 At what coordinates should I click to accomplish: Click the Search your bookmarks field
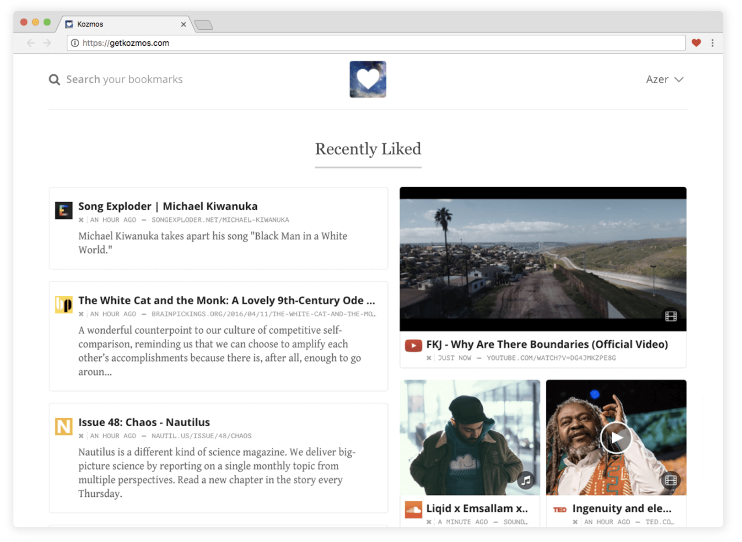click(124, 80)
